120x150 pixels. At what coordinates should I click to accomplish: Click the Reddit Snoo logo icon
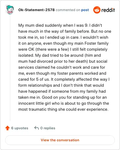tap(97, 10)
